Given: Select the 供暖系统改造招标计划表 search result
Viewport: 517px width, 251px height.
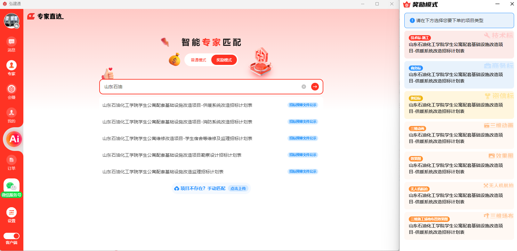Looking at the screenshot, I should point(177,105).
